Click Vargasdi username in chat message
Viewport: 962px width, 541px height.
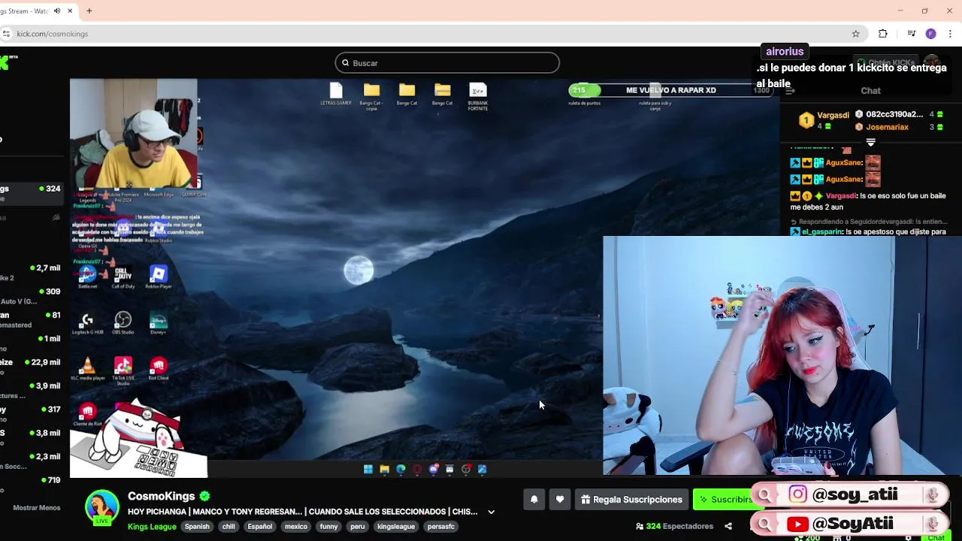[x=841, y=196]
